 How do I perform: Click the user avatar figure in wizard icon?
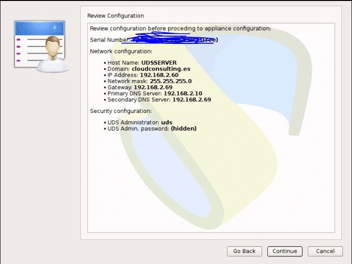[x=51, y=55]
